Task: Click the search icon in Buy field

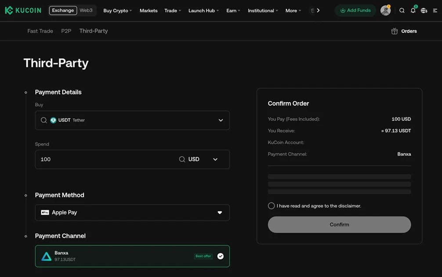Action: coord(43,120)
